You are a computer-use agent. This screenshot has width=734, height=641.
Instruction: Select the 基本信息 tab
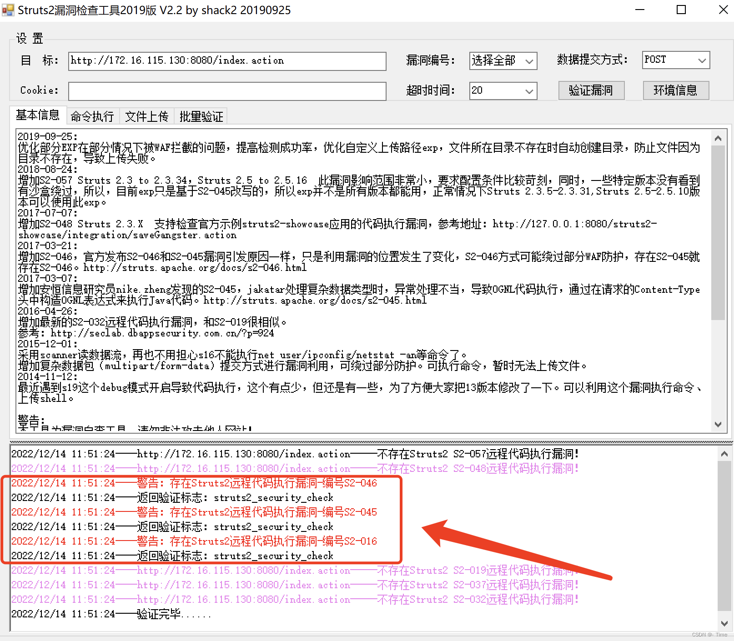pyautogui.click(x=38, y=115)
